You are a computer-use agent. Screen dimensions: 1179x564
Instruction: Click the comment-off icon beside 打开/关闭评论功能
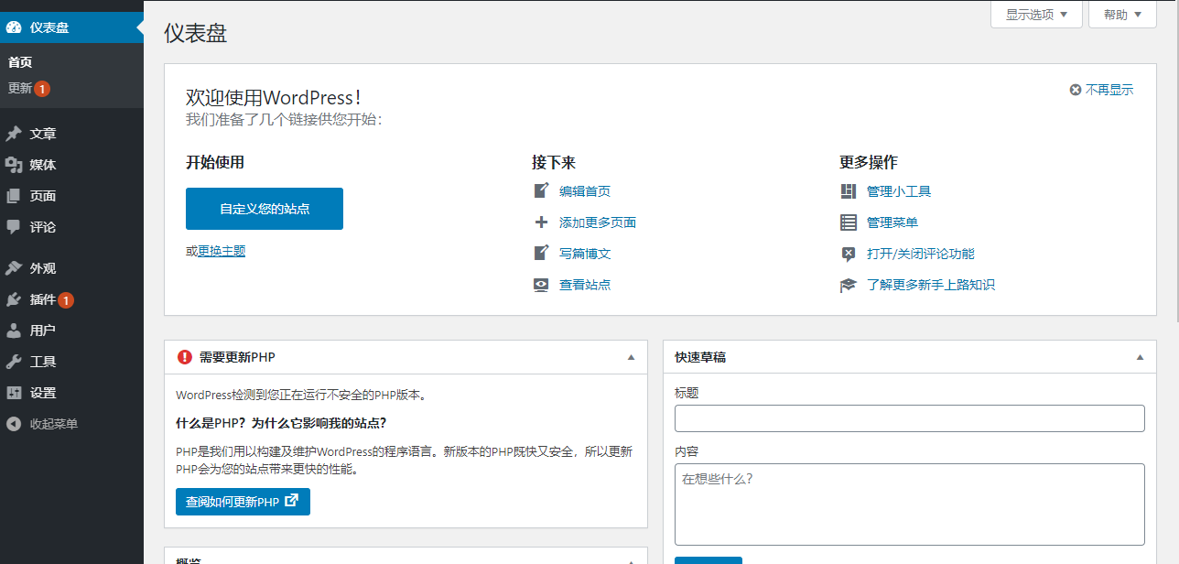(849, 254)
